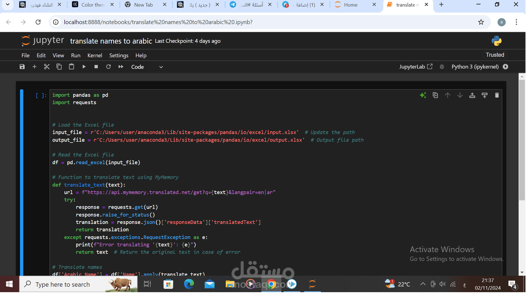The height and width of the screenshot is (296, 526).
Task: Interrupt the kernel with the stop icon
Action: coord(96,67)
